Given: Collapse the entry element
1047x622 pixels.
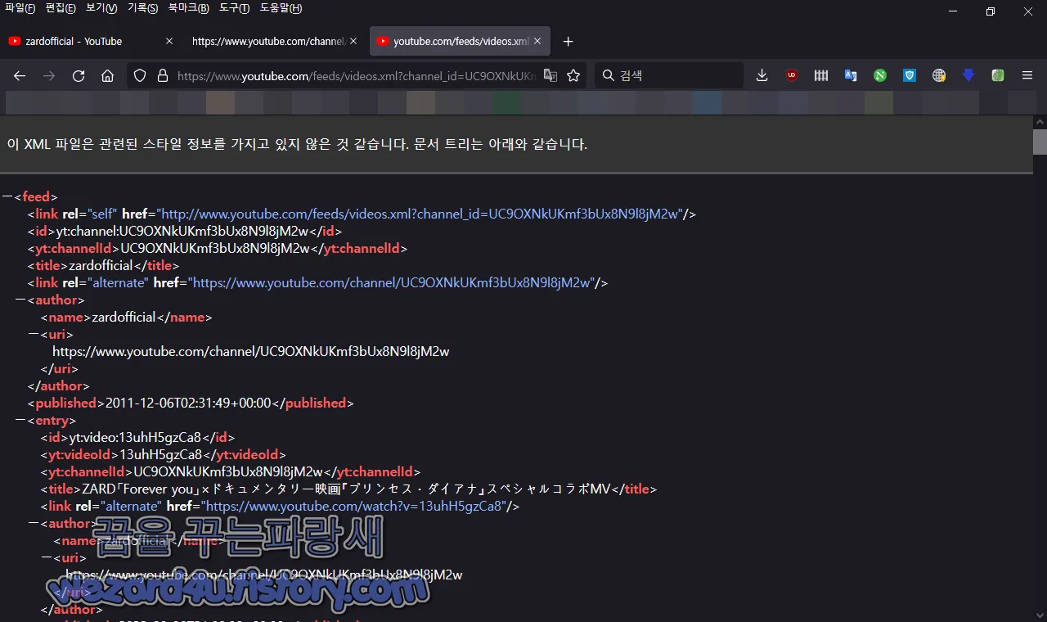Looking at the screenshot, I should tap(20, 421).
